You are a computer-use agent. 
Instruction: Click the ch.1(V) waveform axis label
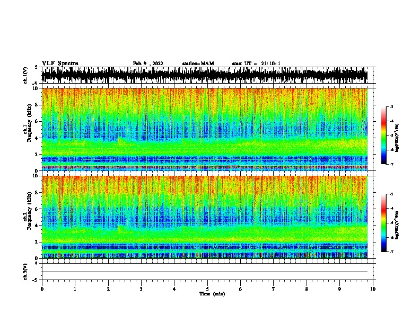(x=25, y=75)
